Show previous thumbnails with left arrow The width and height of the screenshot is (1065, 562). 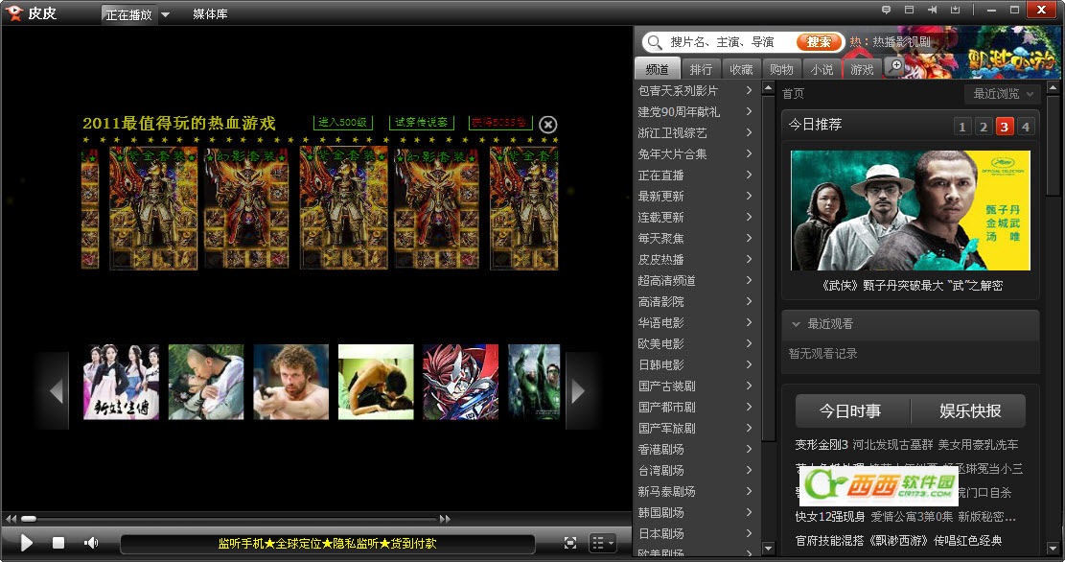(x=56, y=390)
